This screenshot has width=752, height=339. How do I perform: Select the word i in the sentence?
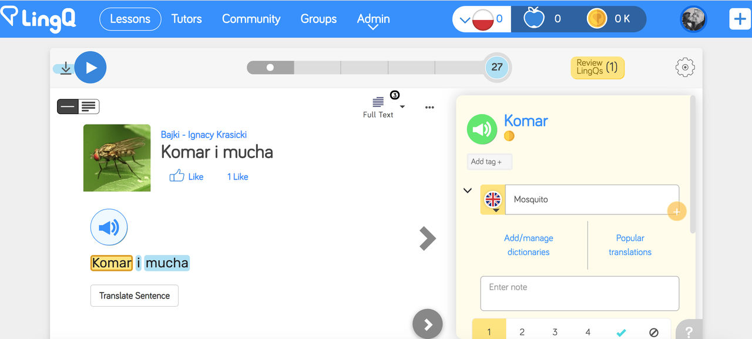pyautogui.click(x=139, y=263)
